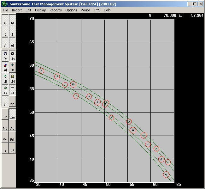Toggle the Gr grid icon button
The image size is (205, 189).
[12, 90]
